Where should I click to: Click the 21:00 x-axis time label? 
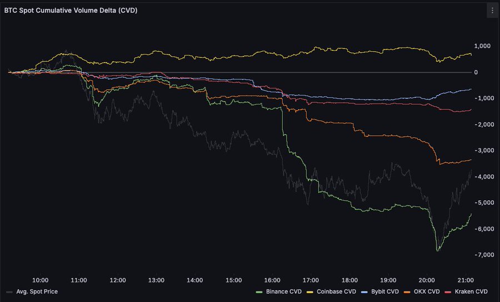coord(465,280)
